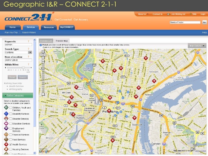Click the Near a Location input field
This screenshot has height=156, width=208.
point(18,60)
